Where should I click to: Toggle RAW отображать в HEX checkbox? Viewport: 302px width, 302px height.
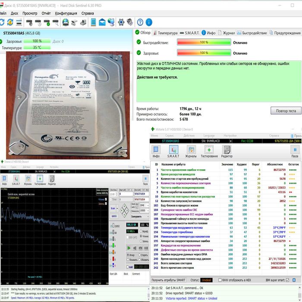tap(220, 280)
